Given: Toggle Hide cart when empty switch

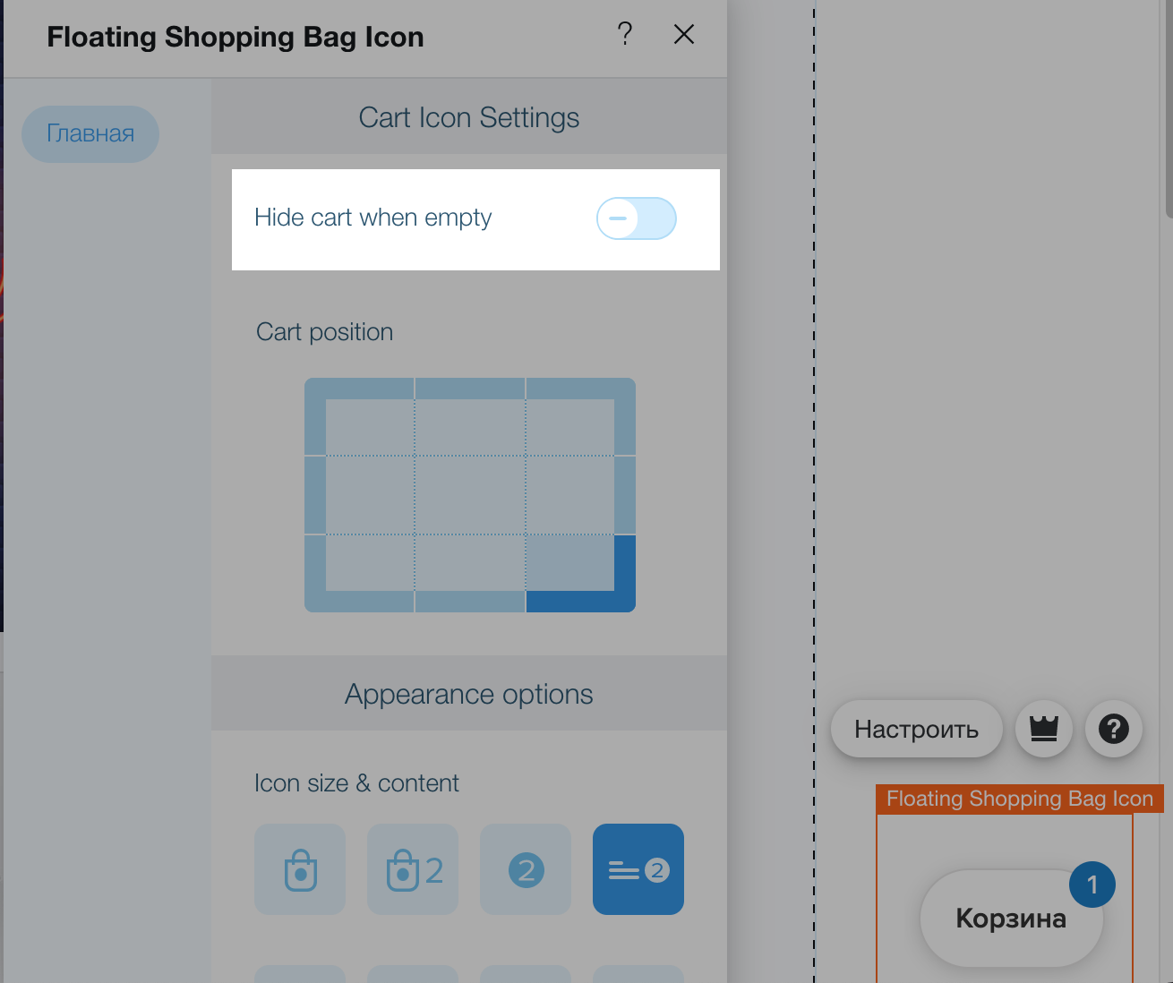Looking at the screenshot, I should tap(637, 218).
